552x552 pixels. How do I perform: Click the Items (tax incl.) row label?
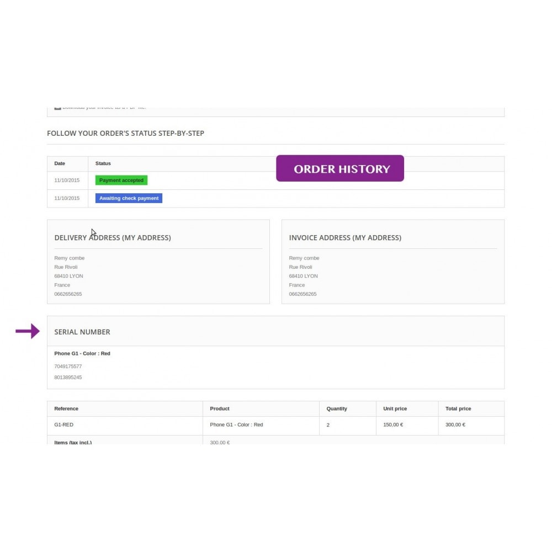[73, 442]
